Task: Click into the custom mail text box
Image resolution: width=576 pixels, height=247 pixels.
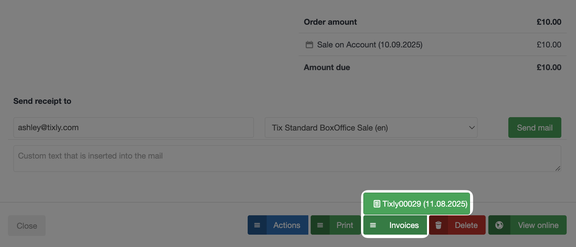Action: point(287,159)
